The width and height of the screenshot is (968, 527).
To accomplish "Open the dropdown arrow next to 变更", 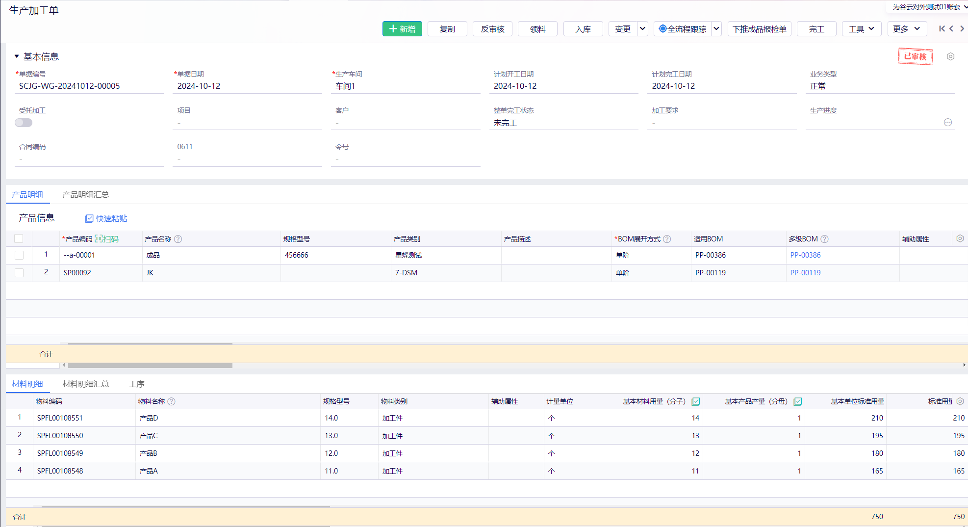I will point(642,29).
